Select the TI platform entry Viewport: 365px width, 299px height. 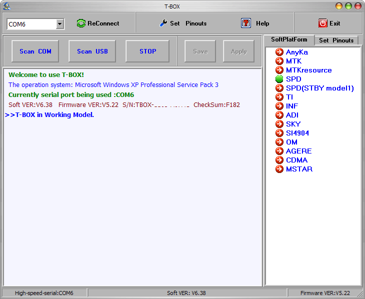289,97
